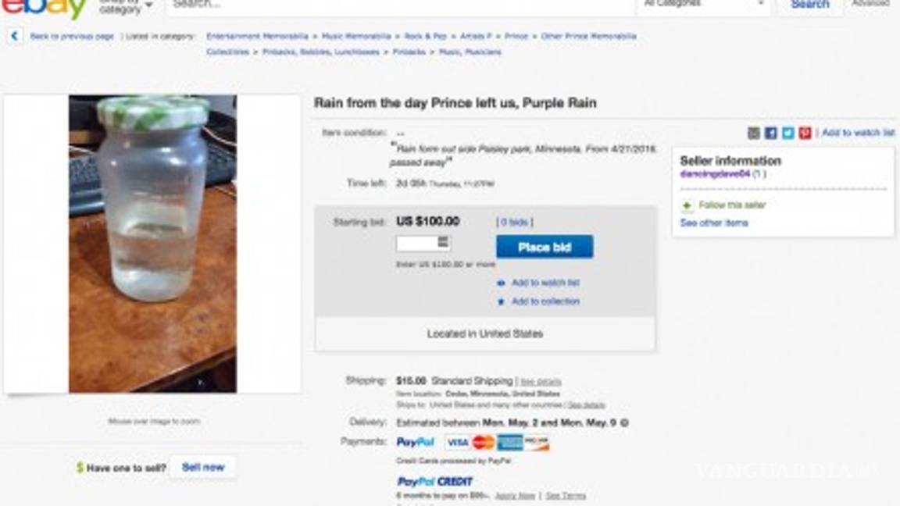Share the listing on Twitter
Image resolution: width=900 pixels, height=506 pixels.
coord(787,132)
